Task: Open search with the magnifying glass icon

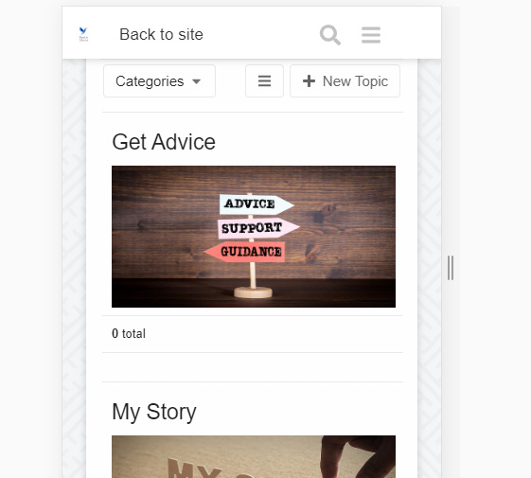Action: tap(329, 35)
